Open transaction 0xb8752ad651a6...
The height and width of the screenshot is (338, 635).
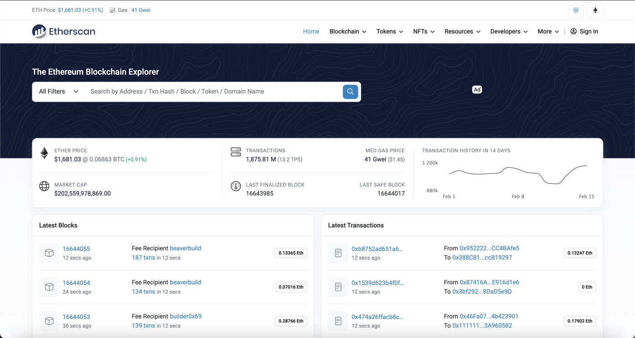point(377,249)
